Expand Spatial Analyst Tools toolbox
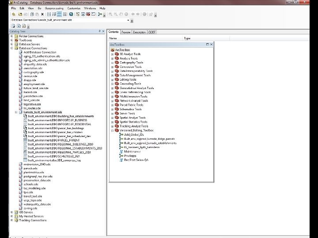The width and height of the screenshot is (318, 238). (112, 118)
